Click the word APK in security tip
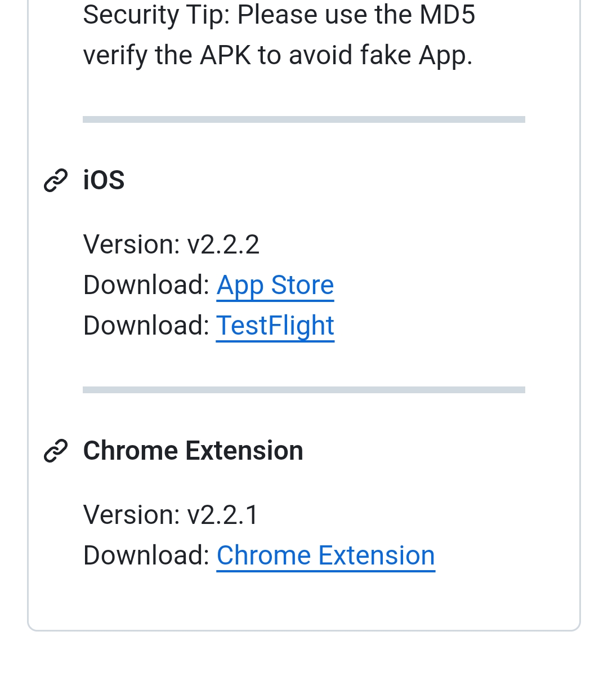The width and height of the screenshot is (608, 689). pyautogui.click(x=225, y=55)
